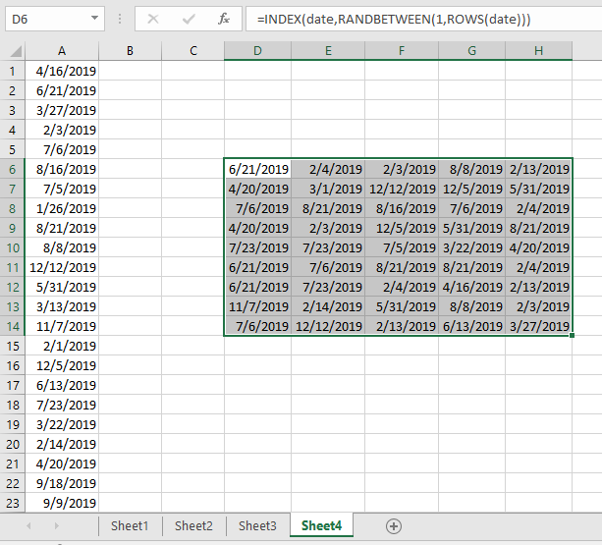Select row 1 header

(13, 71)
